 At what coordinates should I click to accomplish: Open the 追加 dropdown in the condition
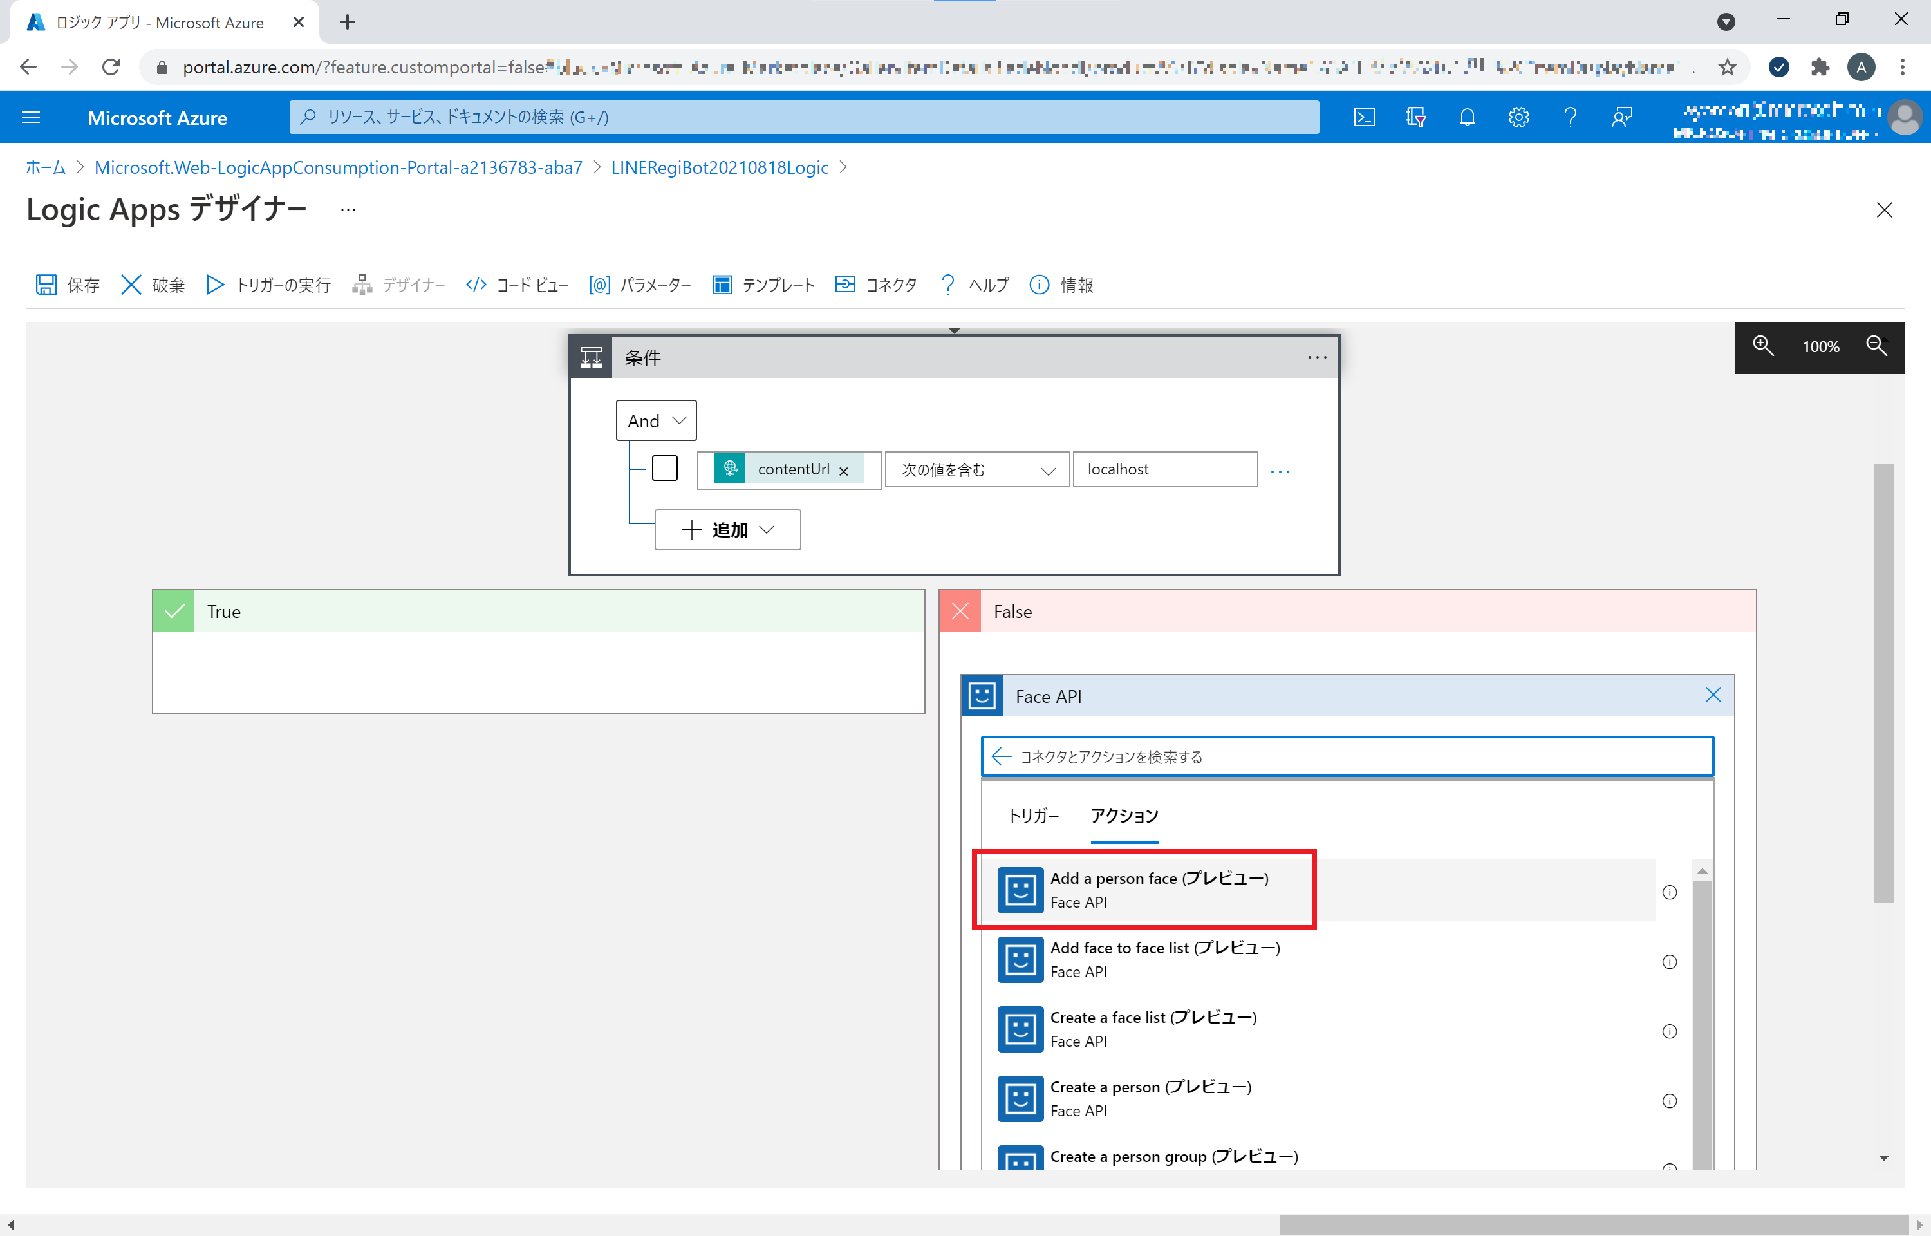727,530
